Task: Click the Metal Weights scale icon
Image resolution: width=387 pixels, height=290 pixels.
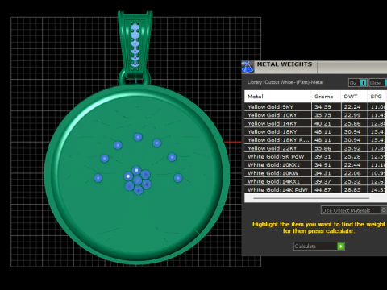Action: [x=248, y=67]
